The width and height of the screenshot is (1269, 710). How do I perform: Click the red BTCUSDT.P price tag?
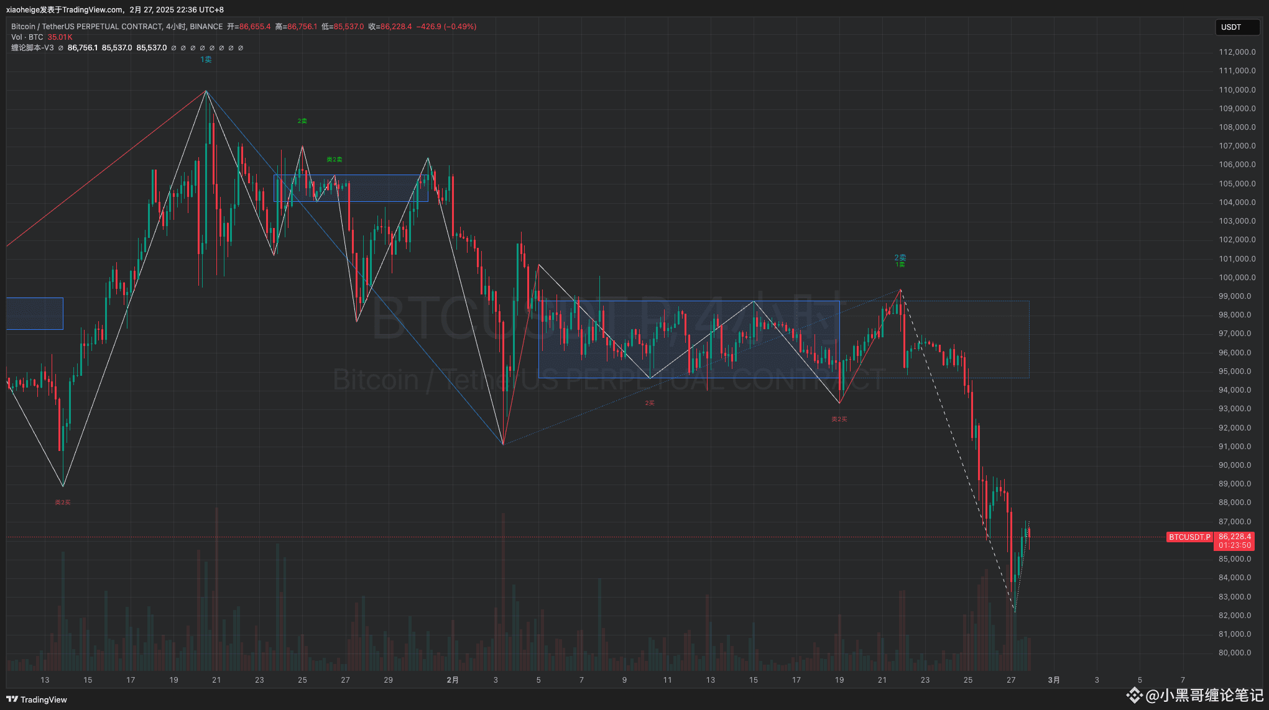coord(1189,537)
